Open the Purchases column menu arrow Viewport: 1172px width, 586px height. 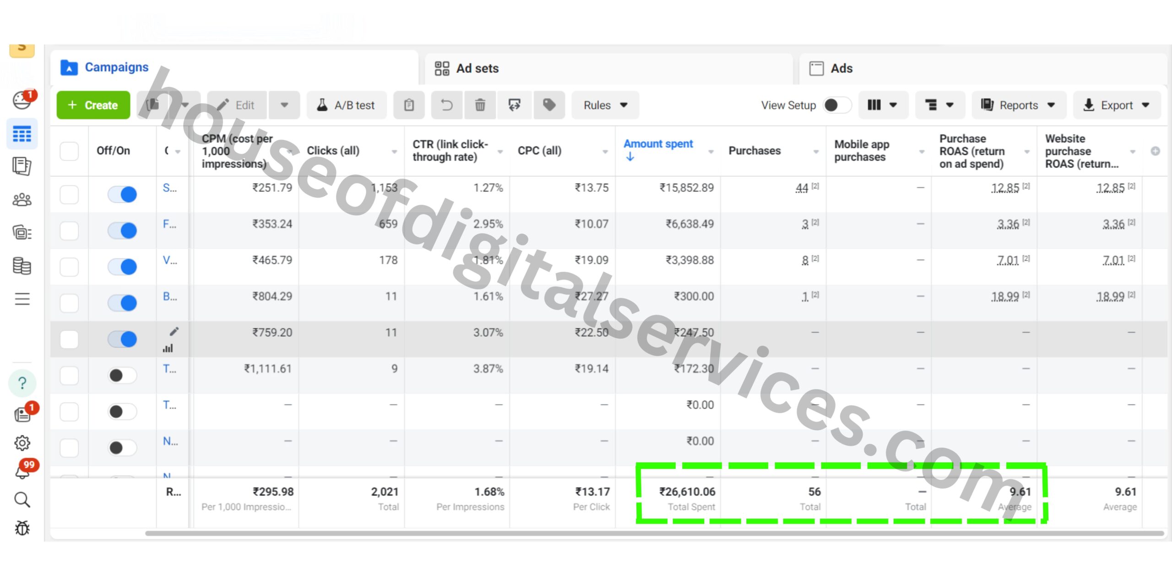coord(816,152)
